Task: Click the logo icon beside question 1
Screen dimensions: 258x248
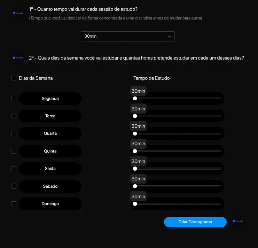Action: point(17,13)
